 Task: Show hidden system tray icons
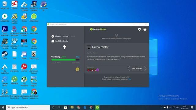(x=161, y=107)
